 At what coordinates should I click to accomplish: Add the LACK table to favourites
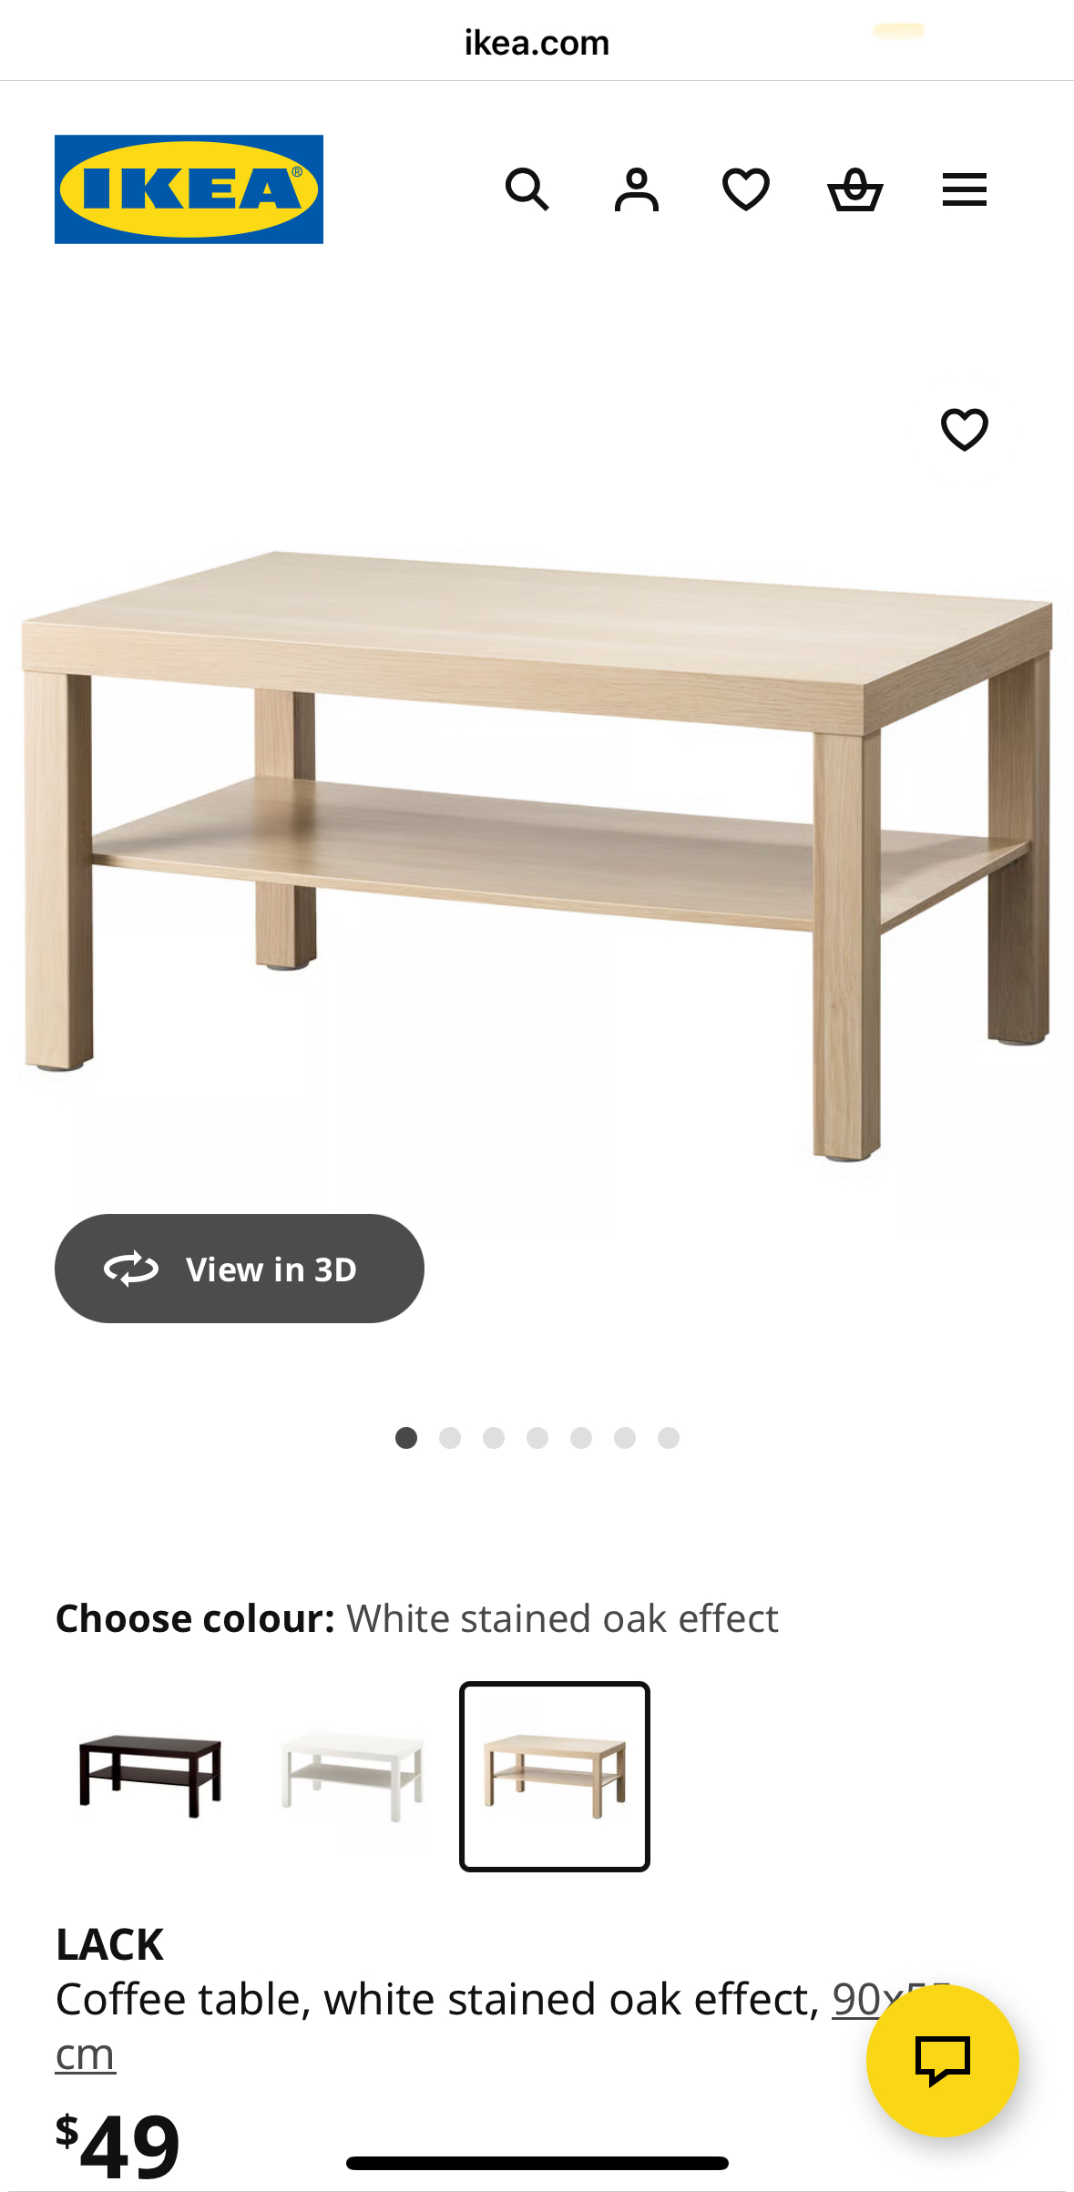[964, 429]
